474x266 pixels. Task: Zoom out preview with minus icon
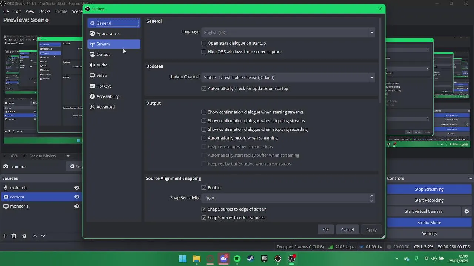[x=5, y=156]
